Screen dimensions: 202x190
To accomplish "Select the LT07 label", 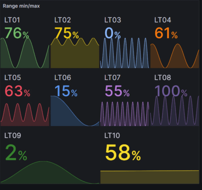I will tap(112, 78).
